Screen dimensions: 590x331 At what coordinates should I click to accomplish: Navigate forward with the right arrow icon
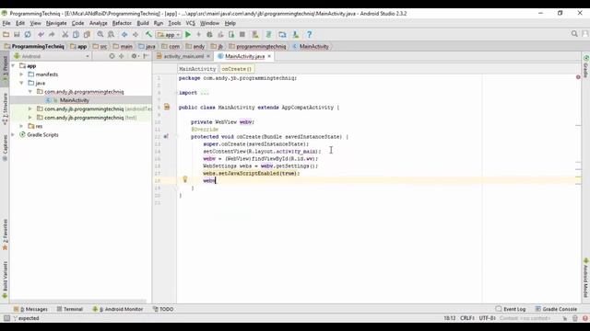136,35
